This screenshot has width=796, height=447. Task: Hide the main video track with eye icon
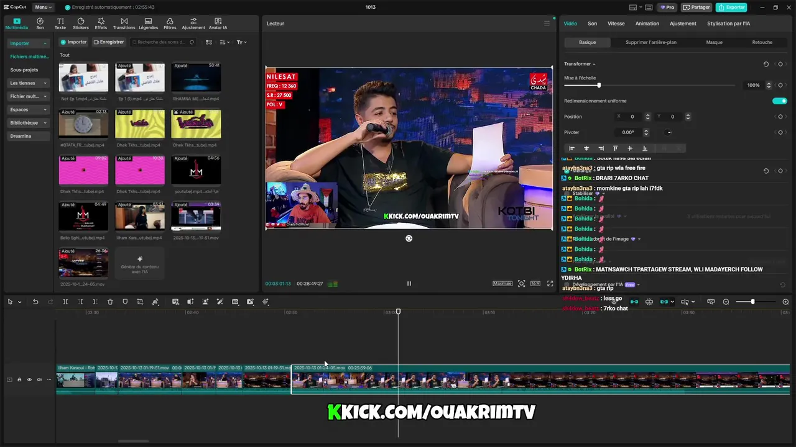(x=29, y=379)
